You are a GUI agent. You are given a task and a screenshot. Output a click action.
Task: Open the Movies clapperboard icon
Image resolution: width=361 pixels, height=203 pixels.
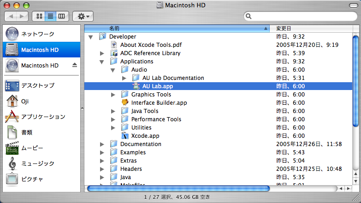[x=12, y=148]
